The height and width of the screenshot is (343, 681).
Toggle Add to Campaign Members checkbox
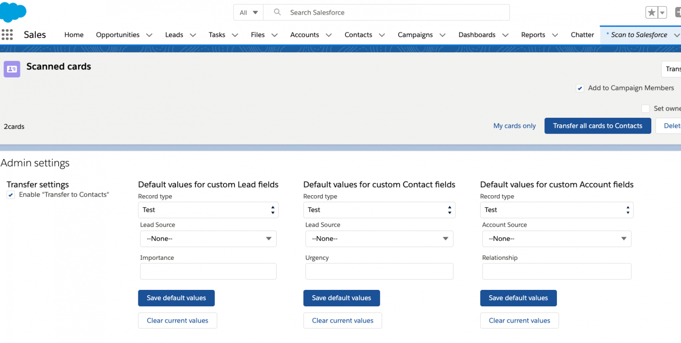point(580,88)
